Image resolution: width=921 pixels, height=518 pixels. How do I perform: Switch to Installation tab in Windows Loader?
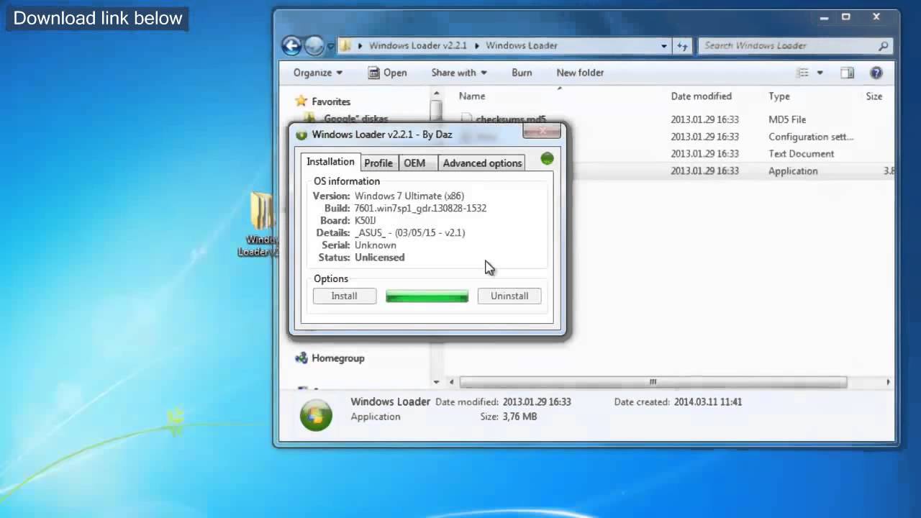(x=330, y=162)
